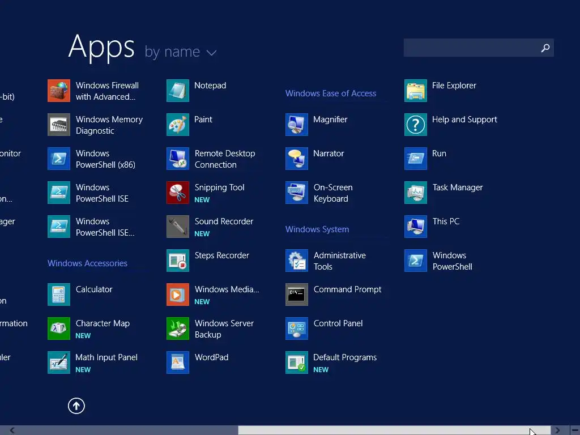Launch the Paint app icon
The height and width of the screenshot is (435, 580).
(178, 125)
